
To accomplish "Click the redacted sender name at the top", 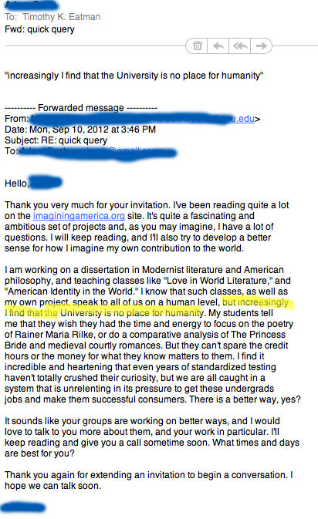I will [x=32, y=5].
